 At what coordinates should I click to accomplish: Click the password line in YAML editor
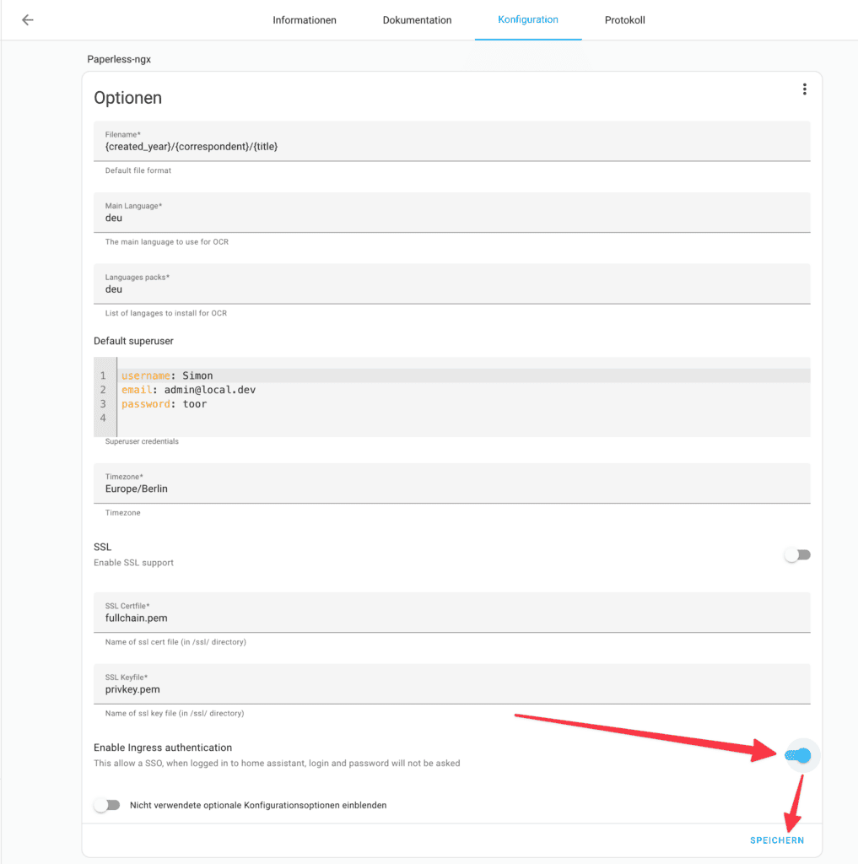(463, 404)
